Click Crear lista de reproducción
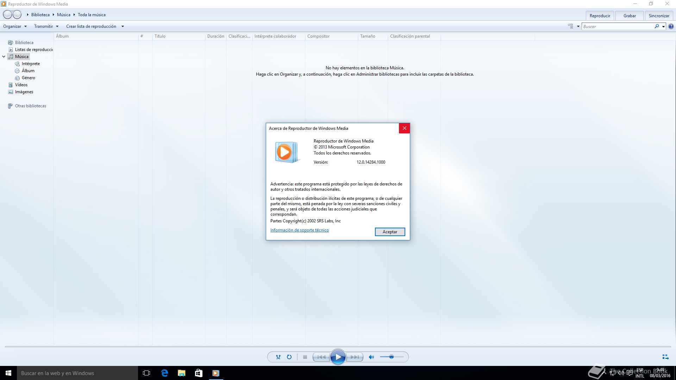This screenshot has height=380, width=676. tap(91, 26)
